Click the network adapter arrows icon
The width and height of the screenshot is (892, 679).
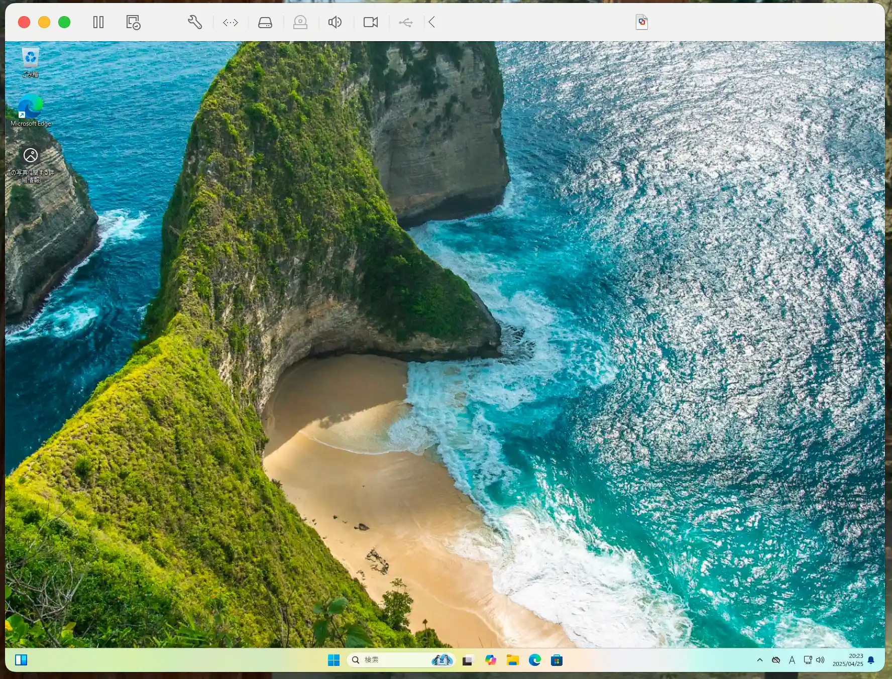pyautogui.click(x=231, y=22)
